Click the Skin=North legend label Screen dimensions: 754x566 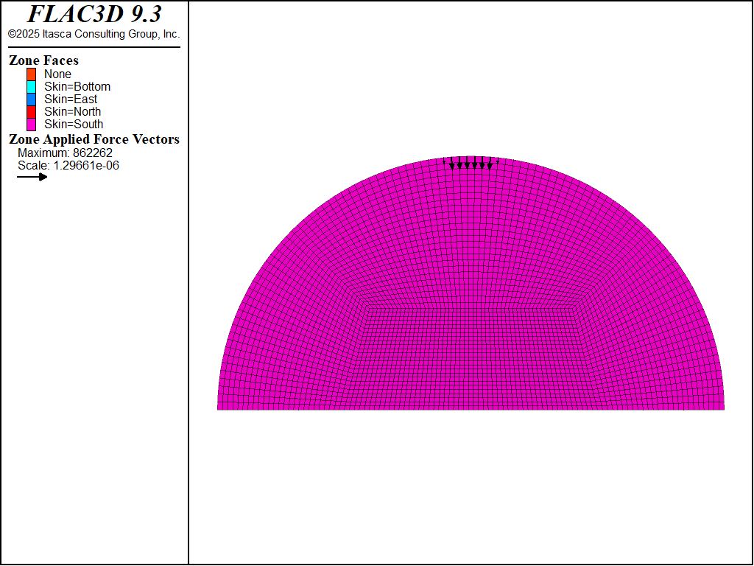(x=72, y=111)
